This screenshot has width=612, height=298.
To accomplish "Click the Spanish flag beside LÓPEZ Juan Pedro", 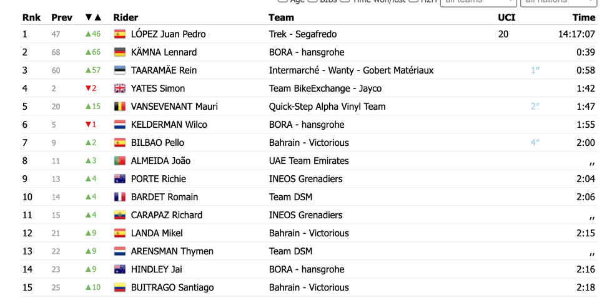I will coord(120,34).
